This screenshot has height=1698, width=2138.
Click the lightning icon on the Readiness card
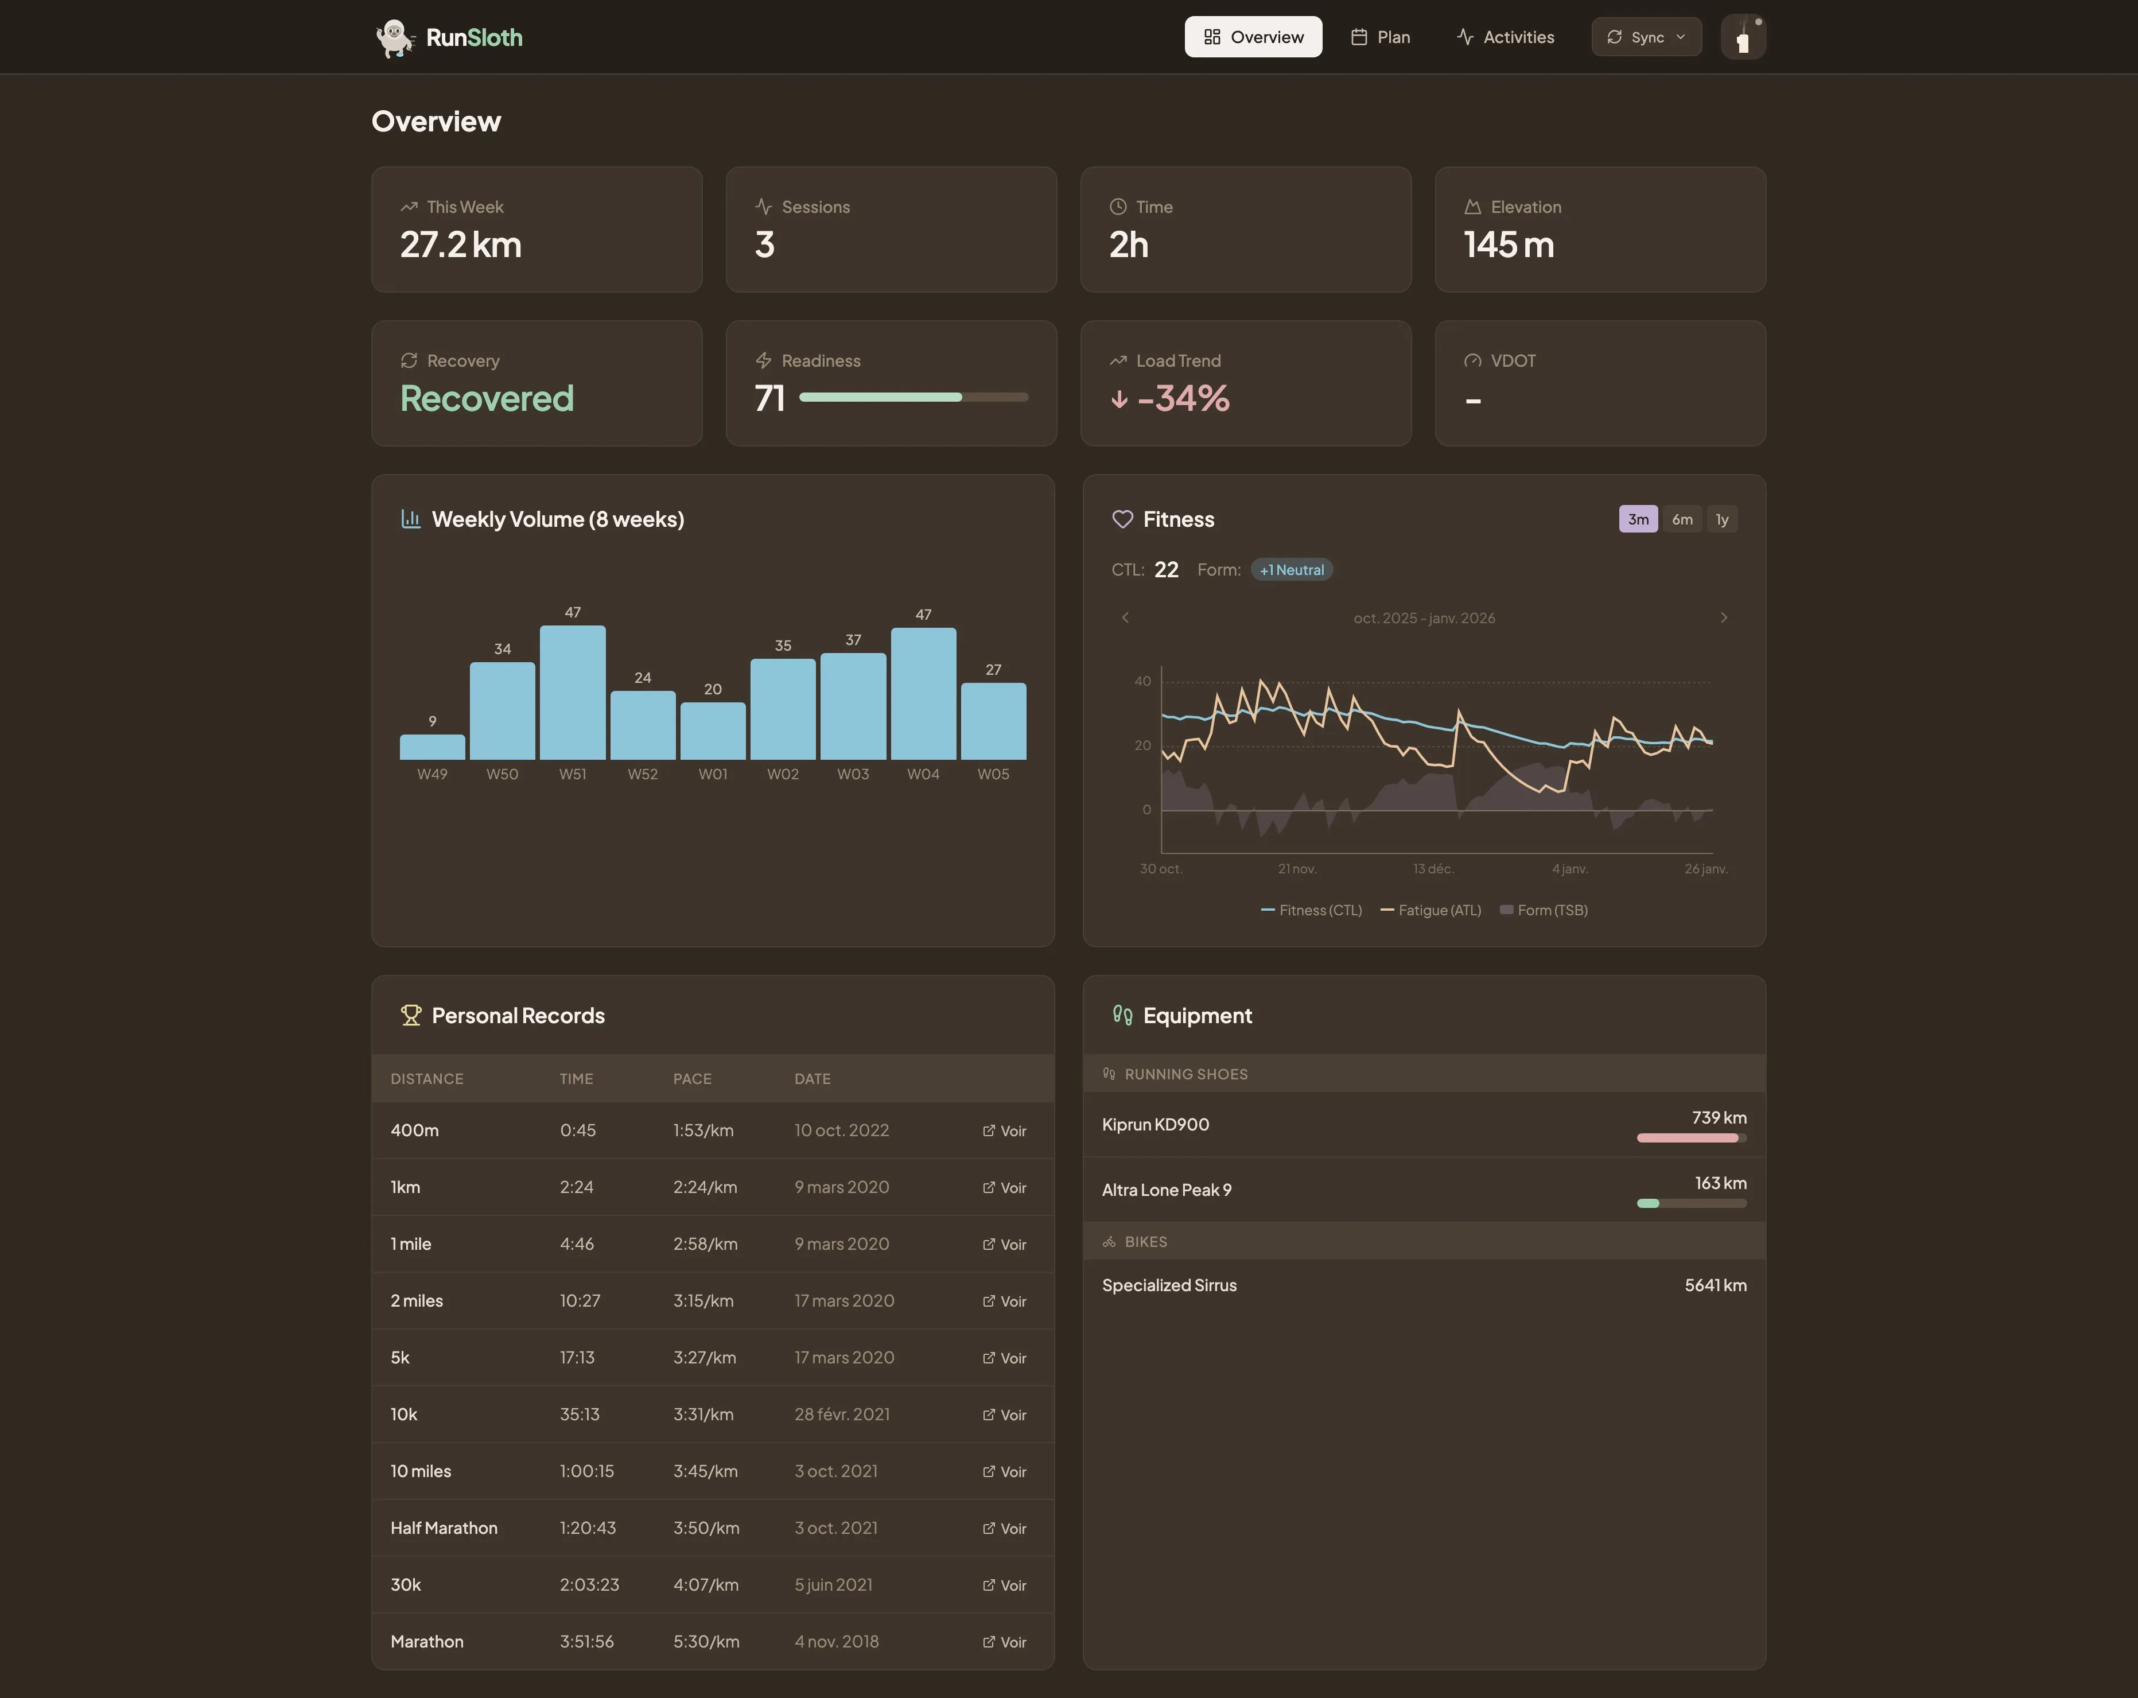[764, 360]
